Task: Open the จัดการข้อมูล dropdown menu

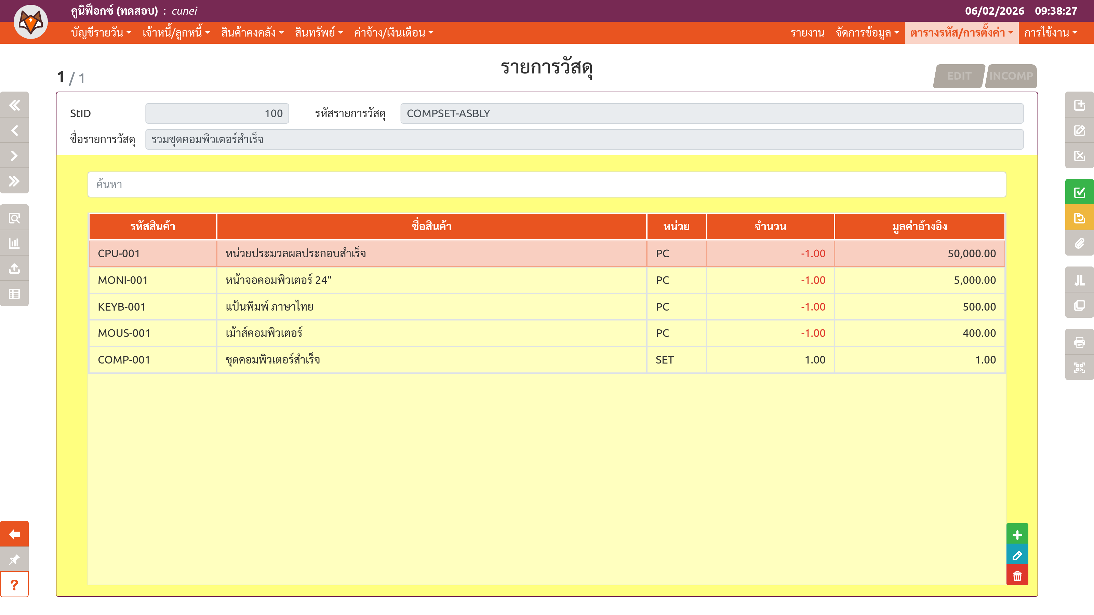Action: (867, 33)
